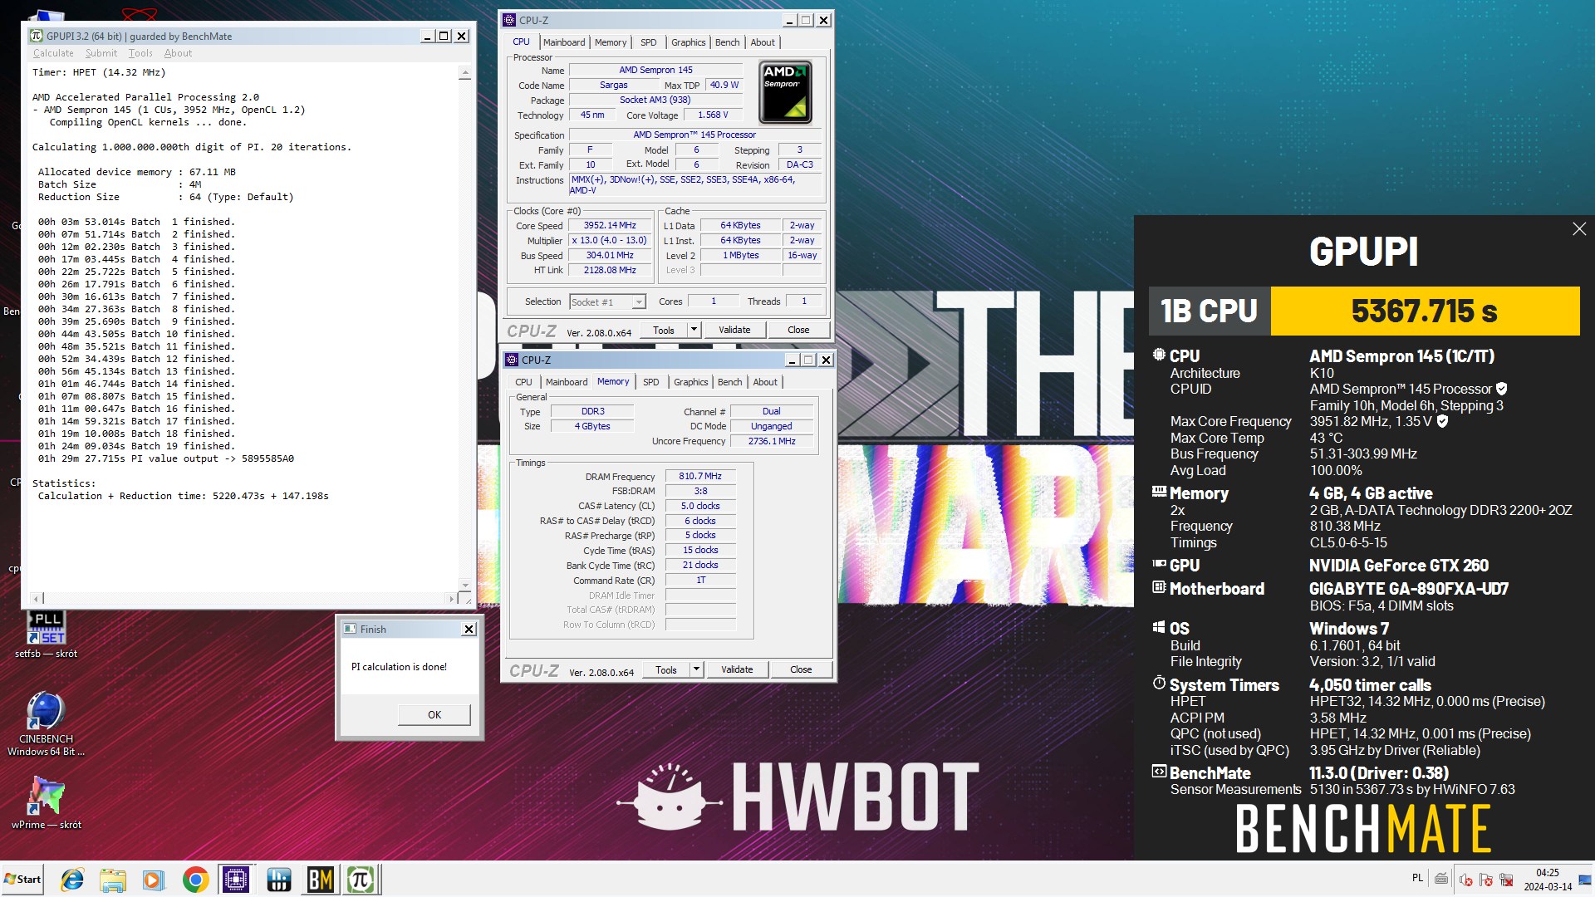
Task: Switch to Bench tab in top CPU-Z
Action: point(727,42)
